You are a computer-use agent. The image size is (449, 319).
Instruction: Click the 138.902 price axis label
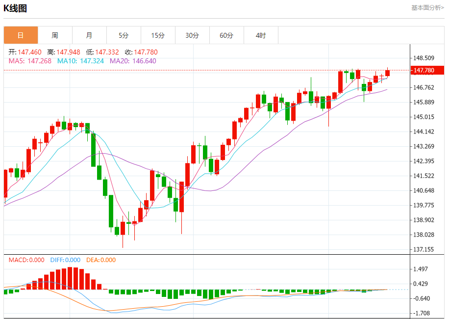click(x=424, y=220)
